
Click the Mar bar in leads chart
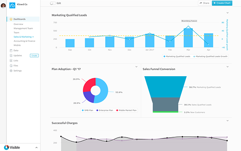click(188, 38)
